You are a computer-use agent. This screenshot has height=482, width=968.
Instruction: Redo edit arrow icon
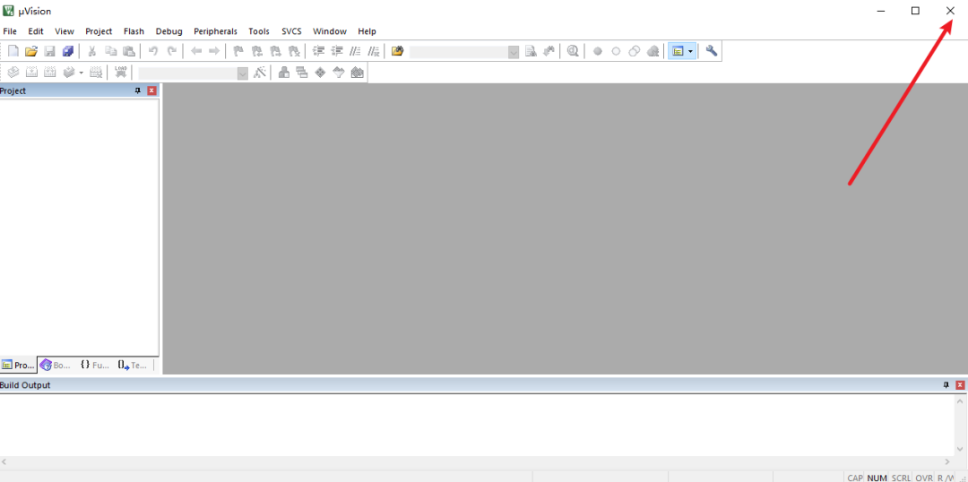[x=172, y=51]
